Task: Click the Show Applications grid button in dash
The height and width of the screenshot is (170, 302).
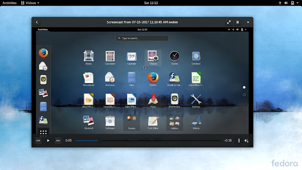Action: pyautogui.click(x=43, y=132)
